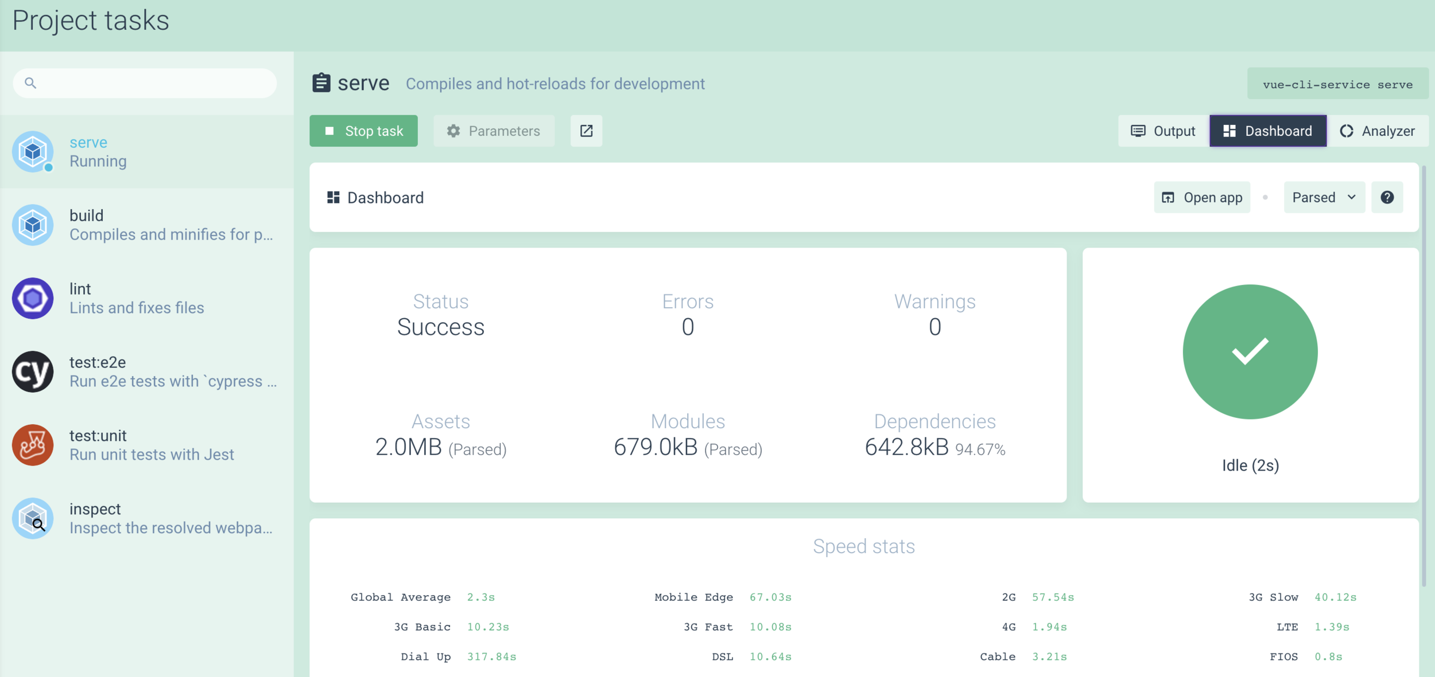Click the open-in-new-window icon button
1435x677 pixels.
pos(586,131)
